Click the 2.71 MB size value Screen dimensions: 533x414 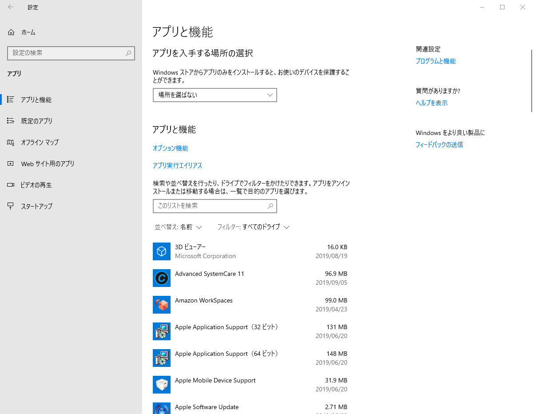click(x=336, y=407)
